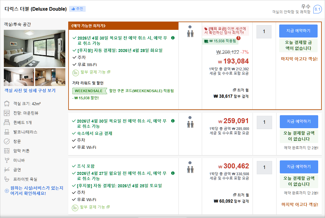Click the 창문 window icon

(x=7, y=141)
